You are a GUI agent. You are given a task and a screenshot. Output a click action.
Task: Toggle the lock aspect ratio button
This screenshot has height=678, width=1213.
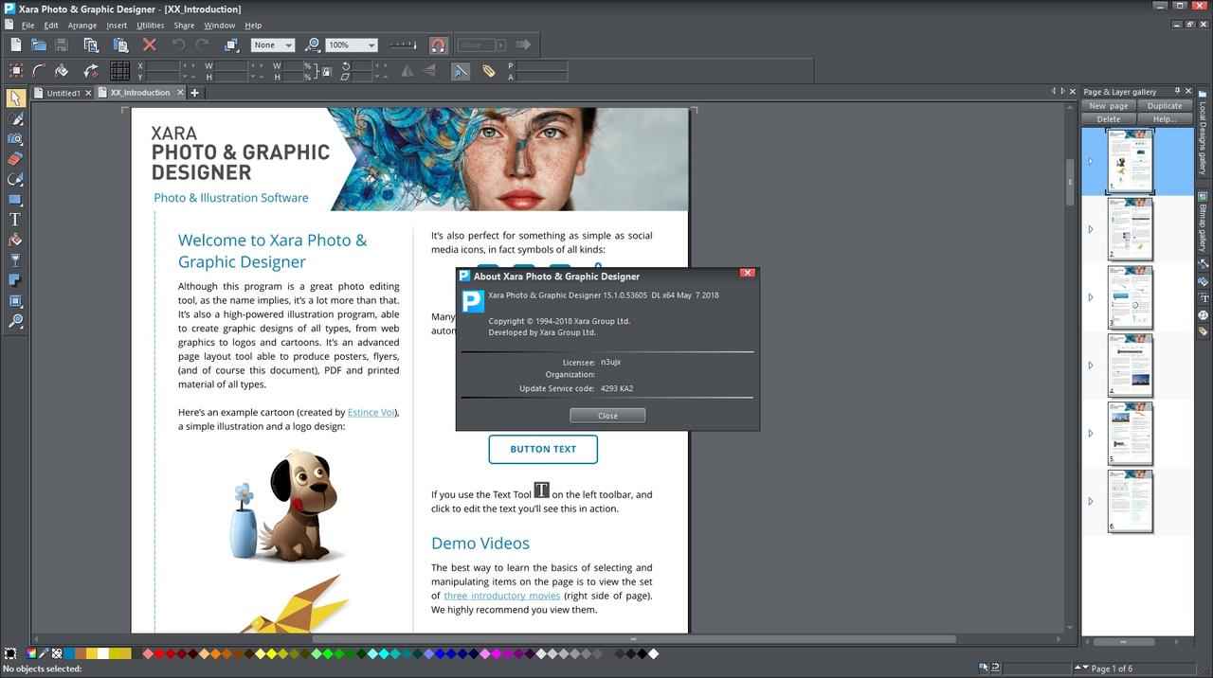[x=326, y=71]
